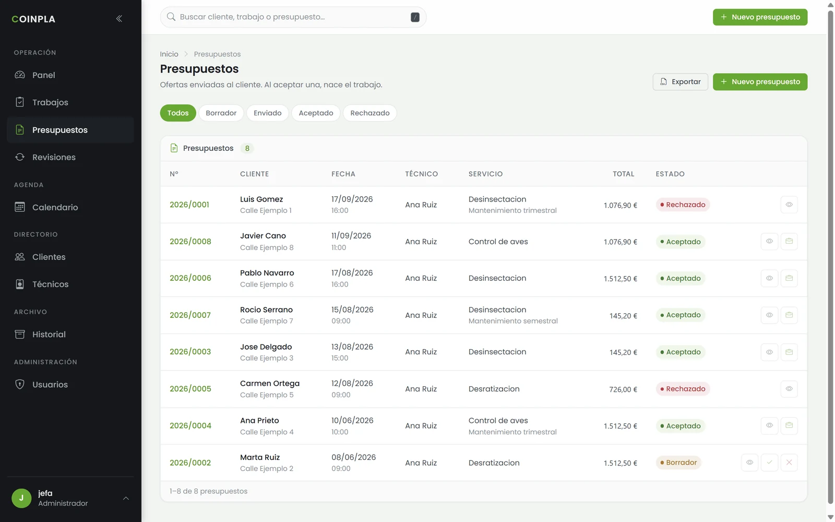Viewport: 835px width, 522px height.
Task: Click the Rechazado status badge for Luis Gomez
Action: (x=683, y=205)
